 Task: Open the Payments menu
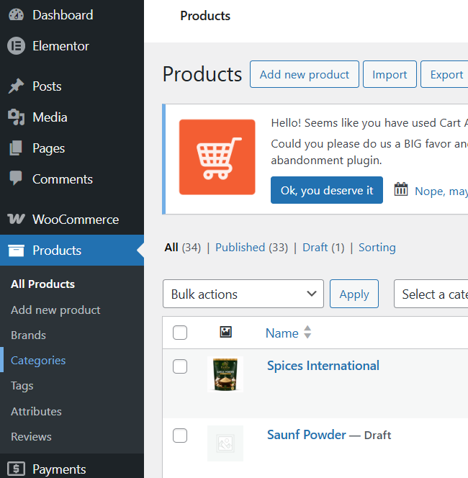click(72, 469)
